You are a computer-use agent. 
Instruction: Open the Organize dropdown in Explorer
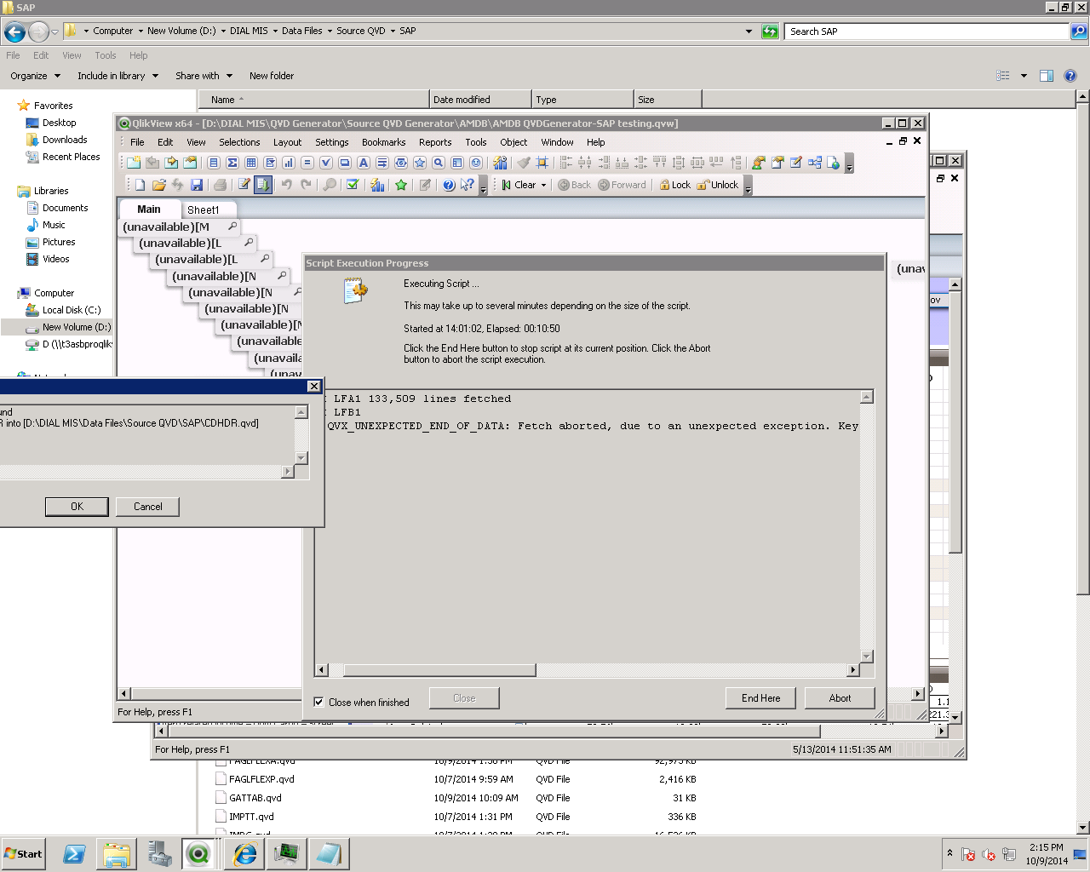(35, 76)
